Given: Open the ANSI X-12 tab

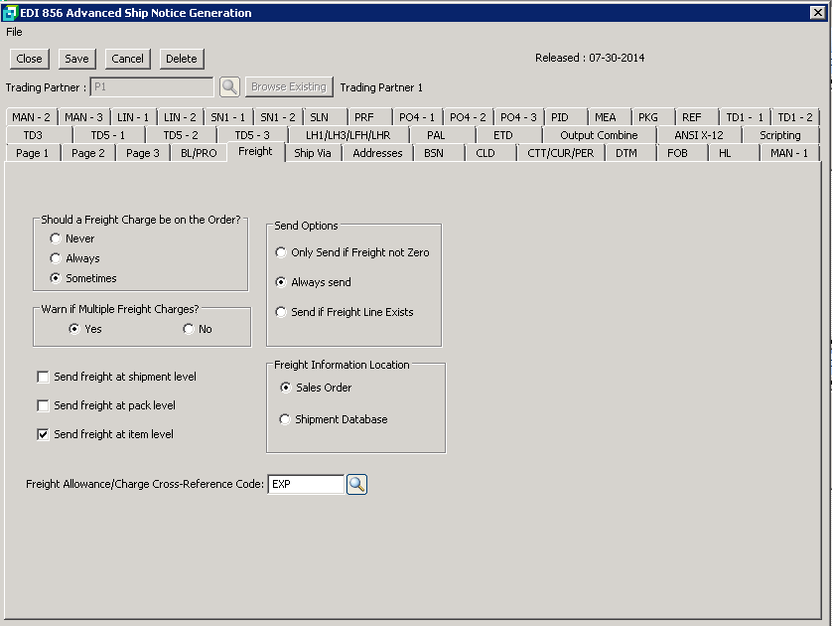Looking at the screenshot, I should click(x=699, y=135).
